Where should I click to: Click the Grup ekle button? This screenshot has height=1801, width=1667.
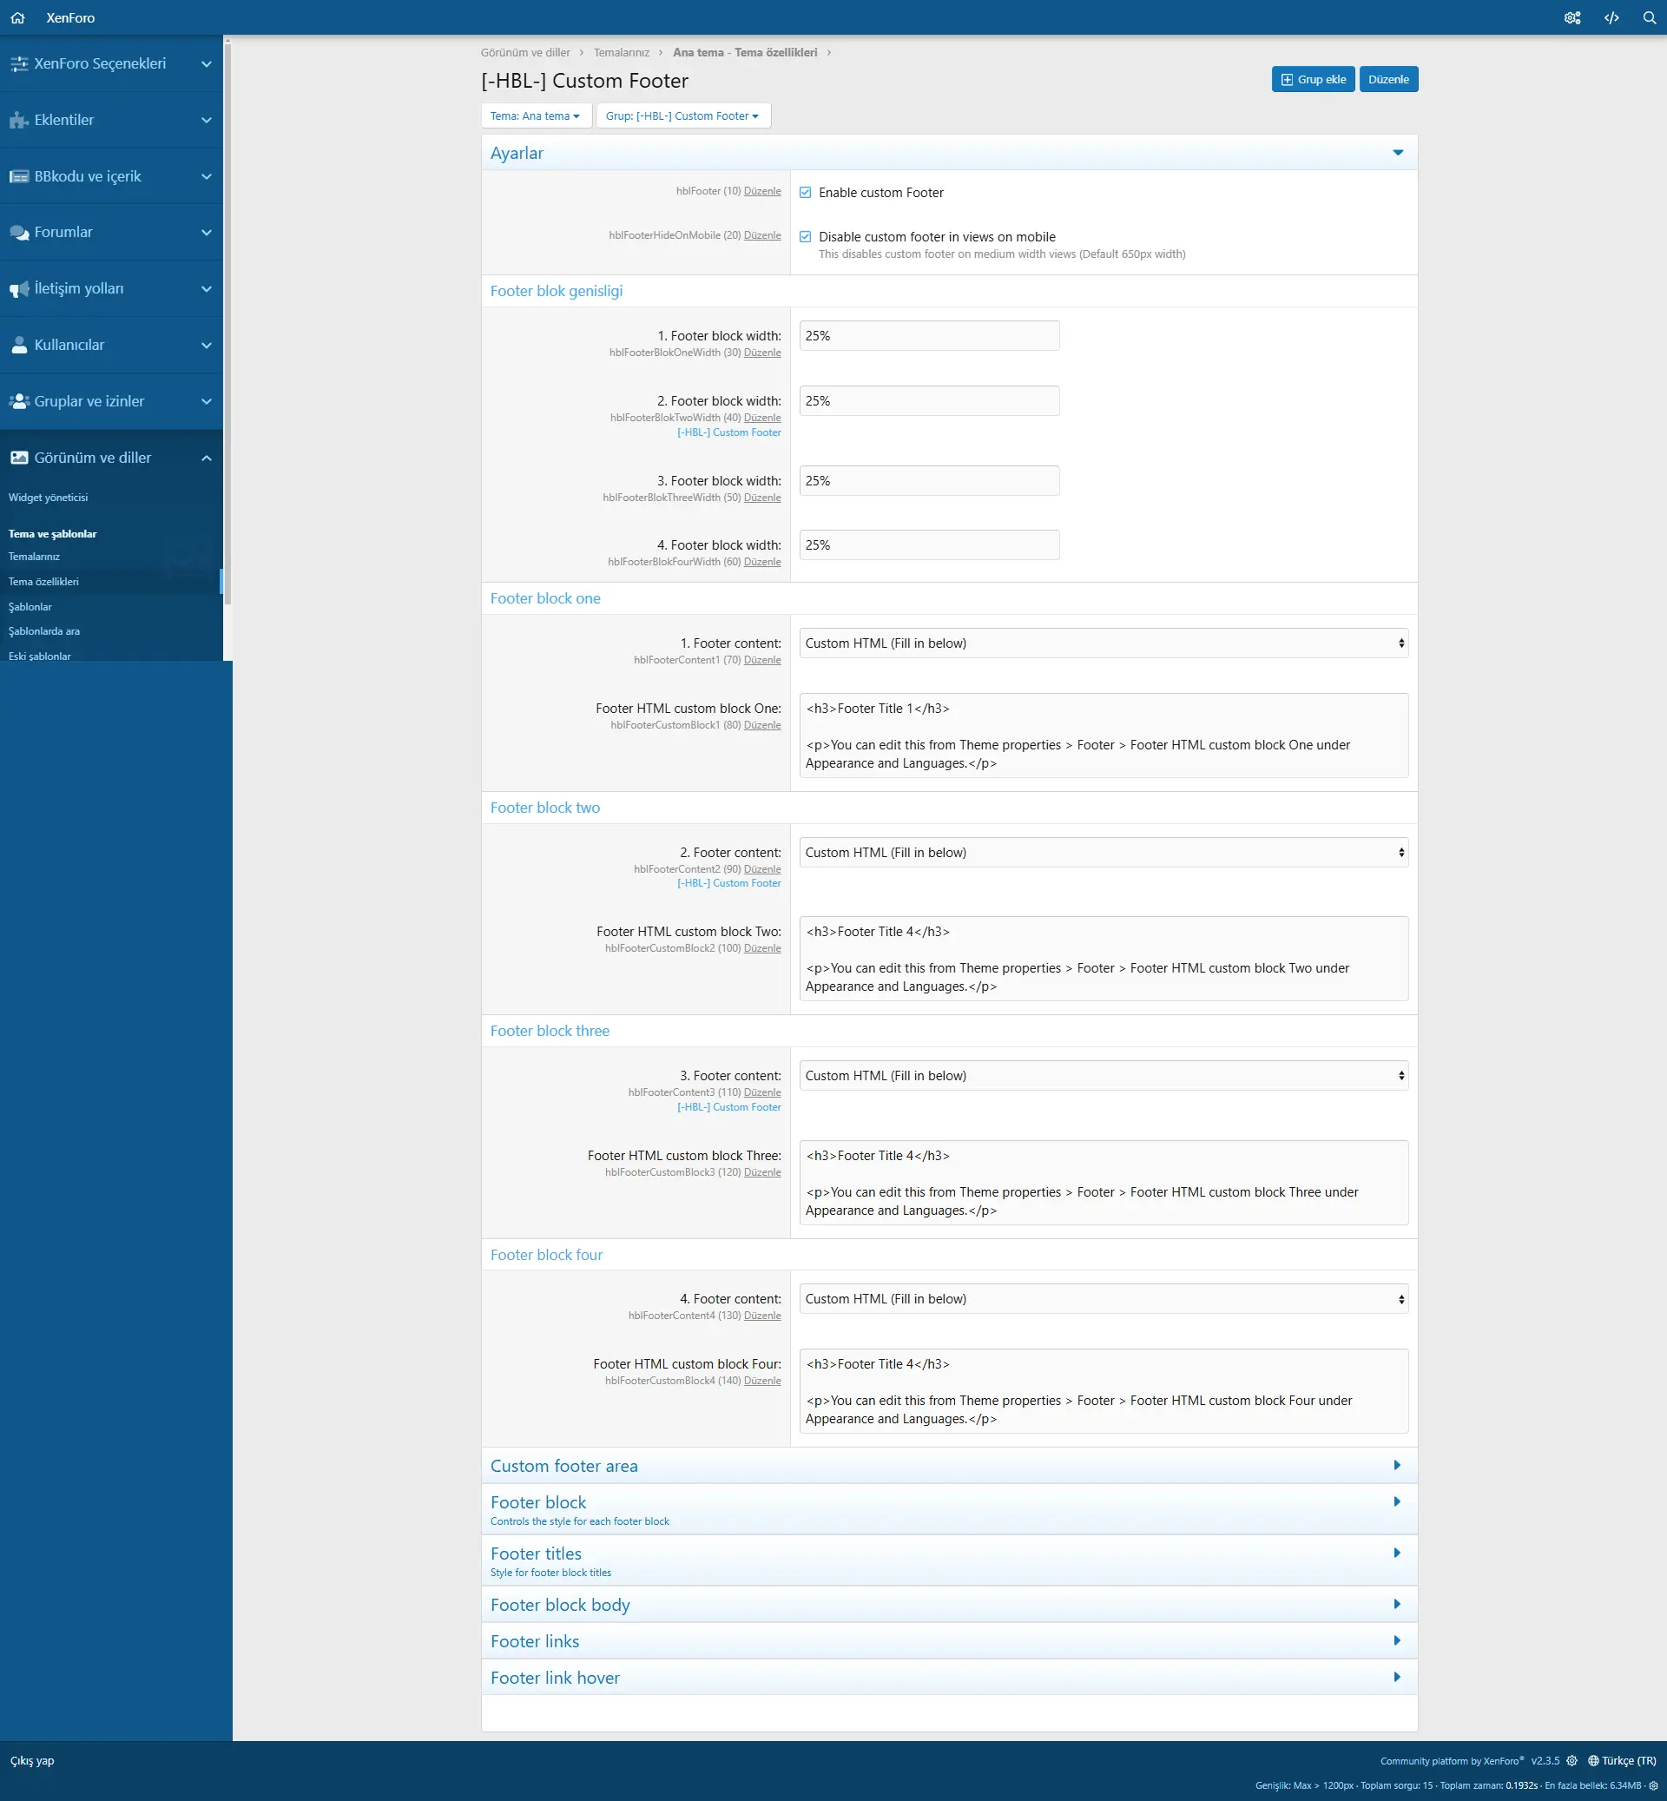point(1313,78)
